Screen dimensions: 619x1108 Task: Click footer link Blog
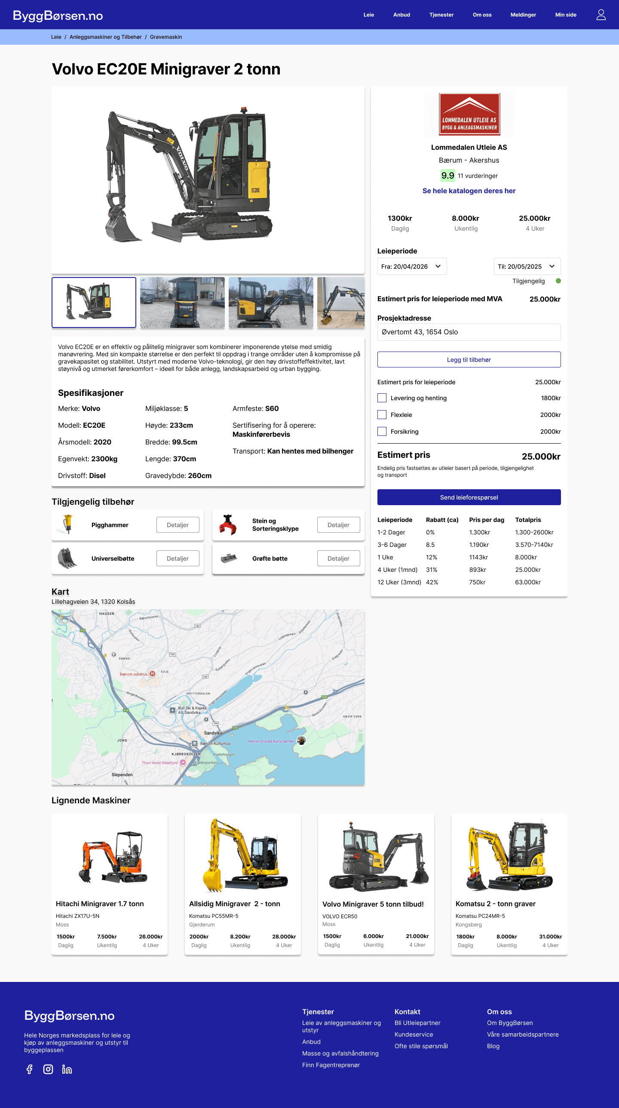pyautogui.click(x=493, y=1046)
